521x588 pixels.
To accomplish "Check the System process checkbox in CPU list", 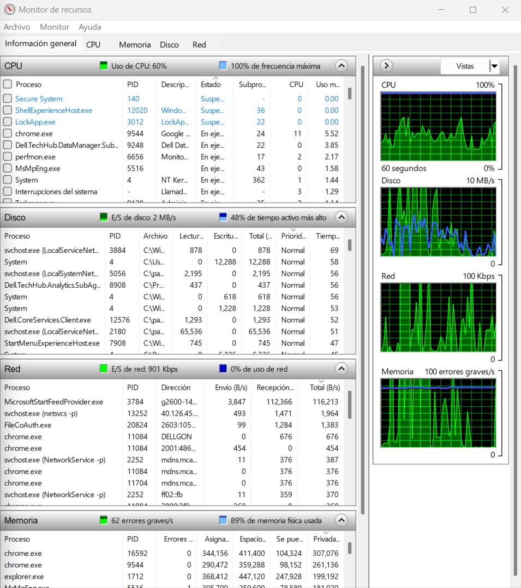I will tap(8, 180).
